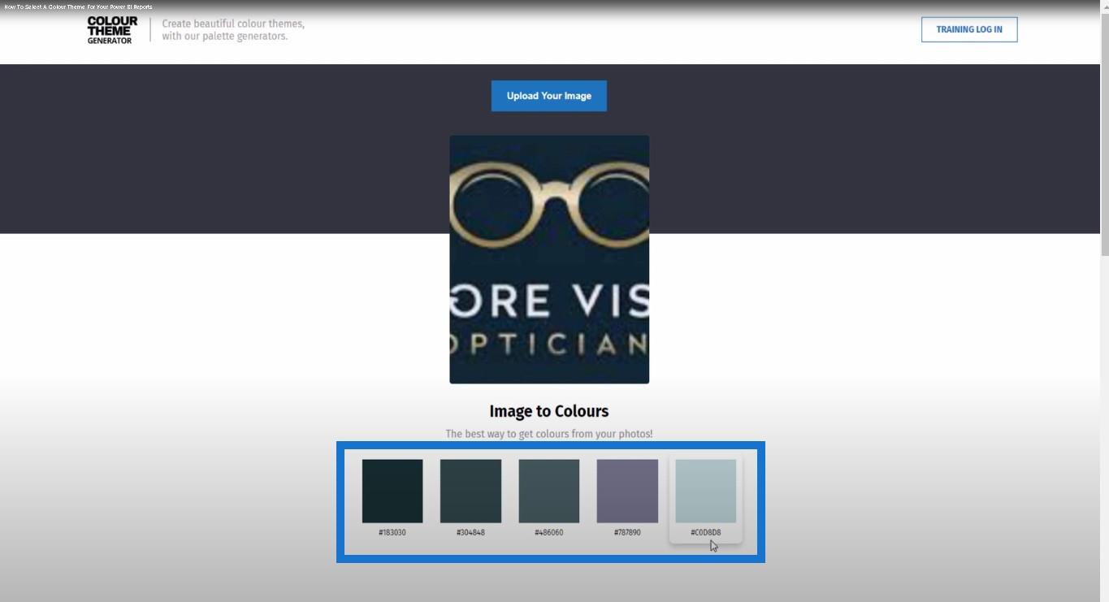Image resolution: width=1109 pixels, height=602 pixels.
Task: Click the Colour Theme Generator logo
Action: [x=112, y=30]
